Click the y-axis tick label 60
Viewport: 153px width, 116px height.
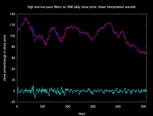click(x=13, y=58)
